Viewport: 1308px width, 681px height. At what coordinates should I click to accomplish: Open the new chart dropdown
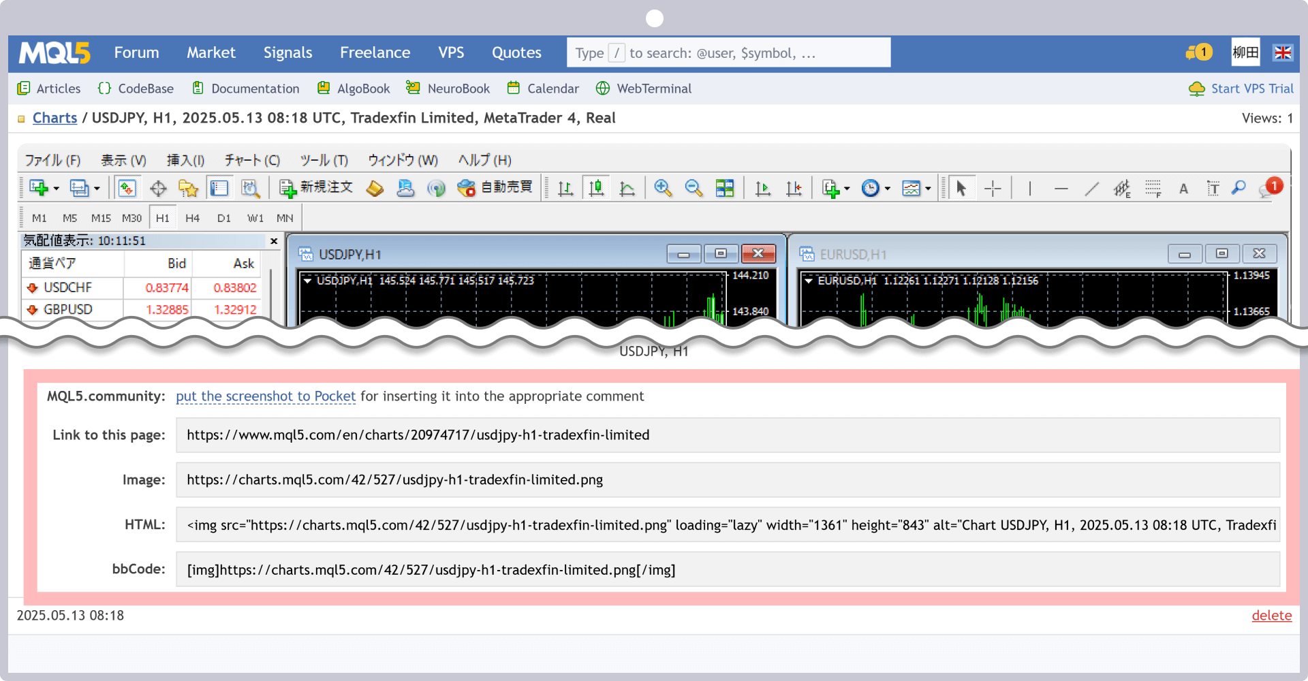(847, 188)
